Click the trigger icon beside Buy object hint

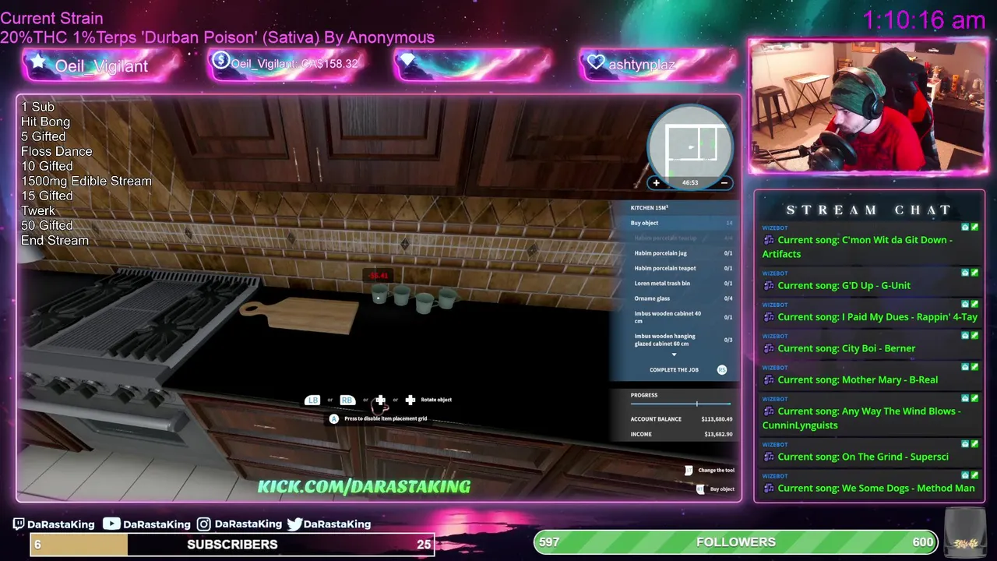(x=700, y=489)
